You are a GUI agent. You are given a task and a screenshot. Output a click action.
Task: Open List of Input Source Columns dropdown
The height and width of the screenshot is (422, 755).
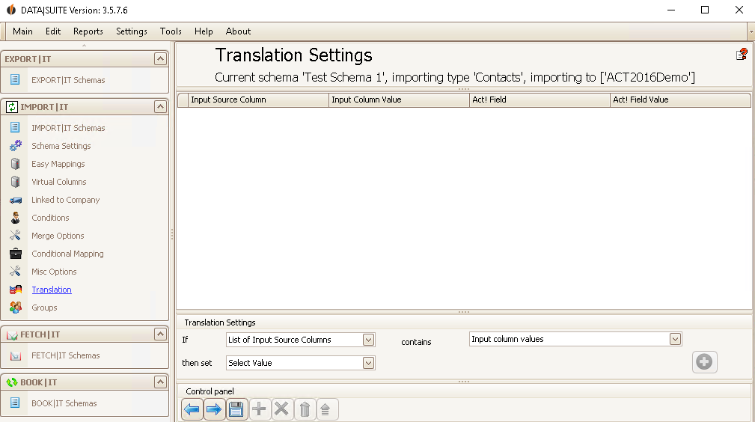pyautogui.click(x=368, y=340)
